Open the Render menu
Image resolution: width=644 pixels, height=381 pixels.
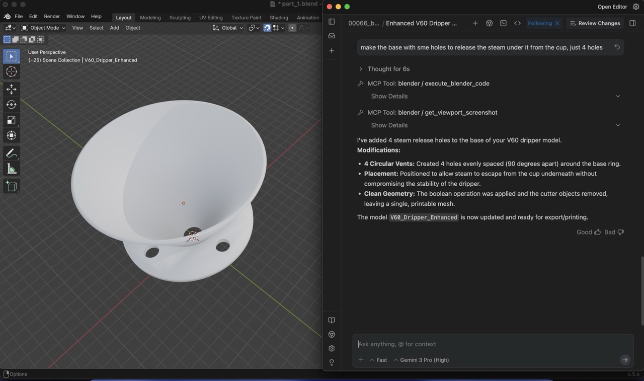(52, 17)
